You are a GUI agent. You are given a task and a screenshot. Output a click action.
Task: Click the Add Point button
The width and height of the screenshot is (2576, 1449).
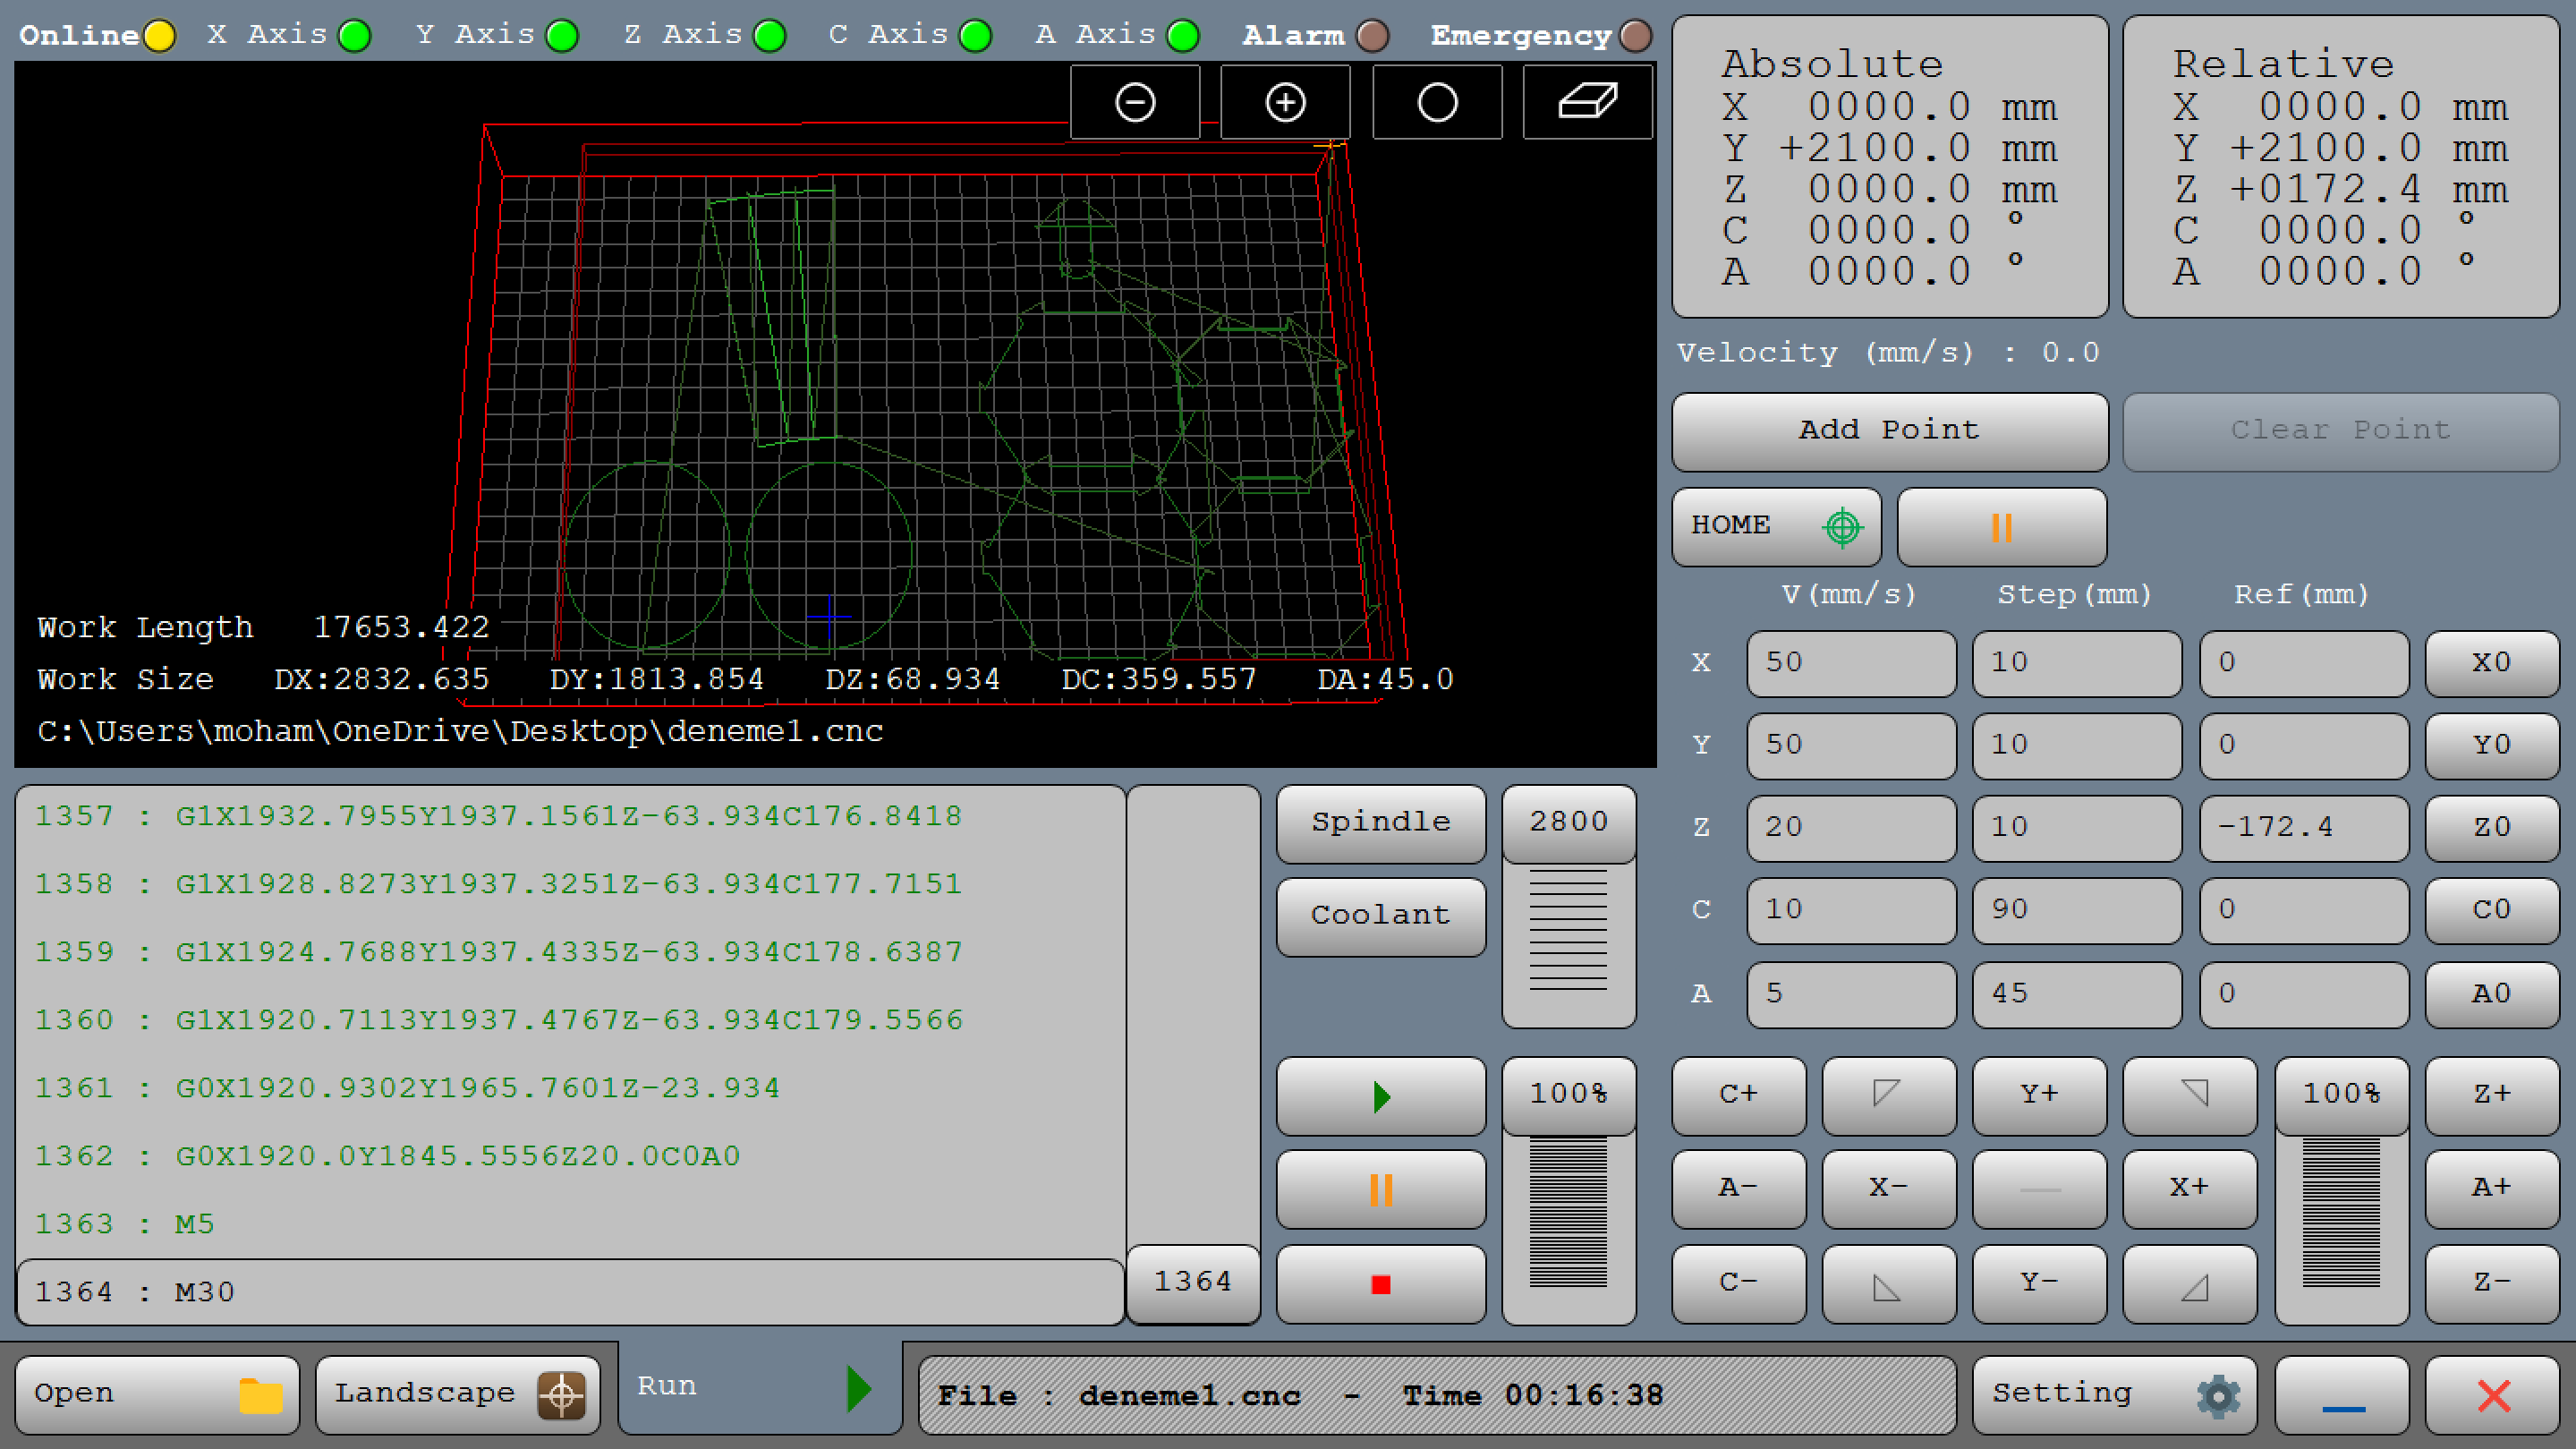pyautogui.click(x=1889, y=431)
